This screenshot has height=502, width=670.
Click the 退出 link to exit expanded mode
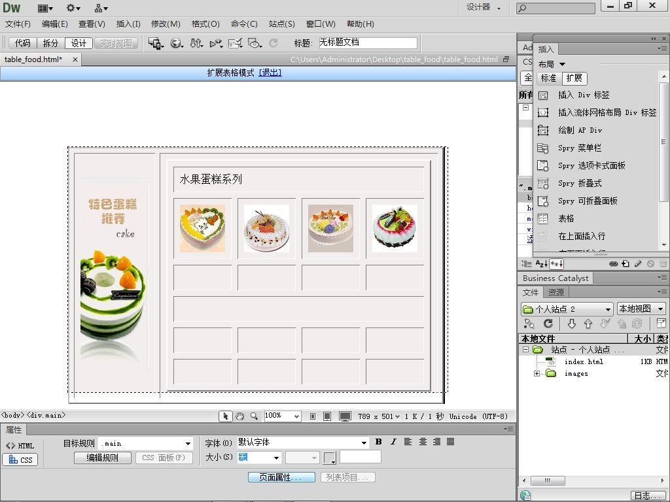pos(270,73)
